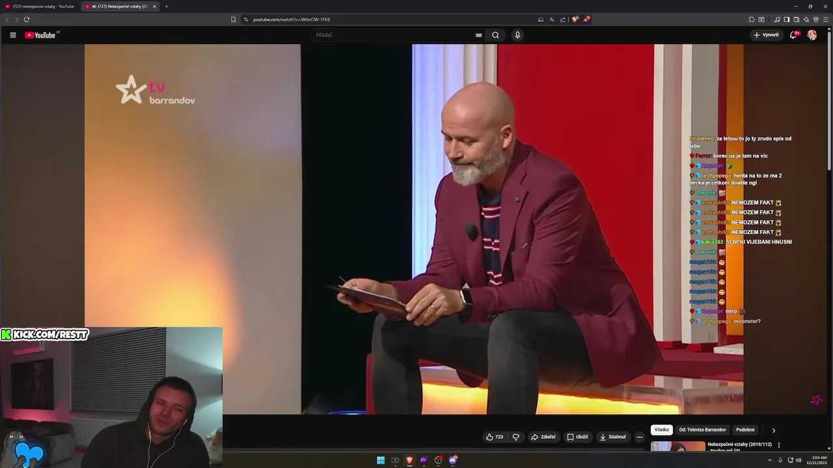
Task: Open Brave browser from taskbar
Action: pyautogui.click(x=409, y=460)
